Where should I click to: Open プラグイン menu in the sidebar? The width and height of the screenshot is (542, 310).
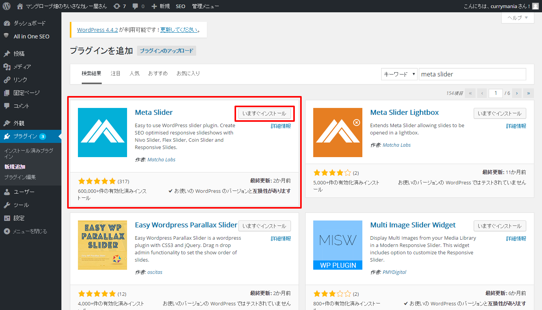pyautogui.click(x=31, y=136)
